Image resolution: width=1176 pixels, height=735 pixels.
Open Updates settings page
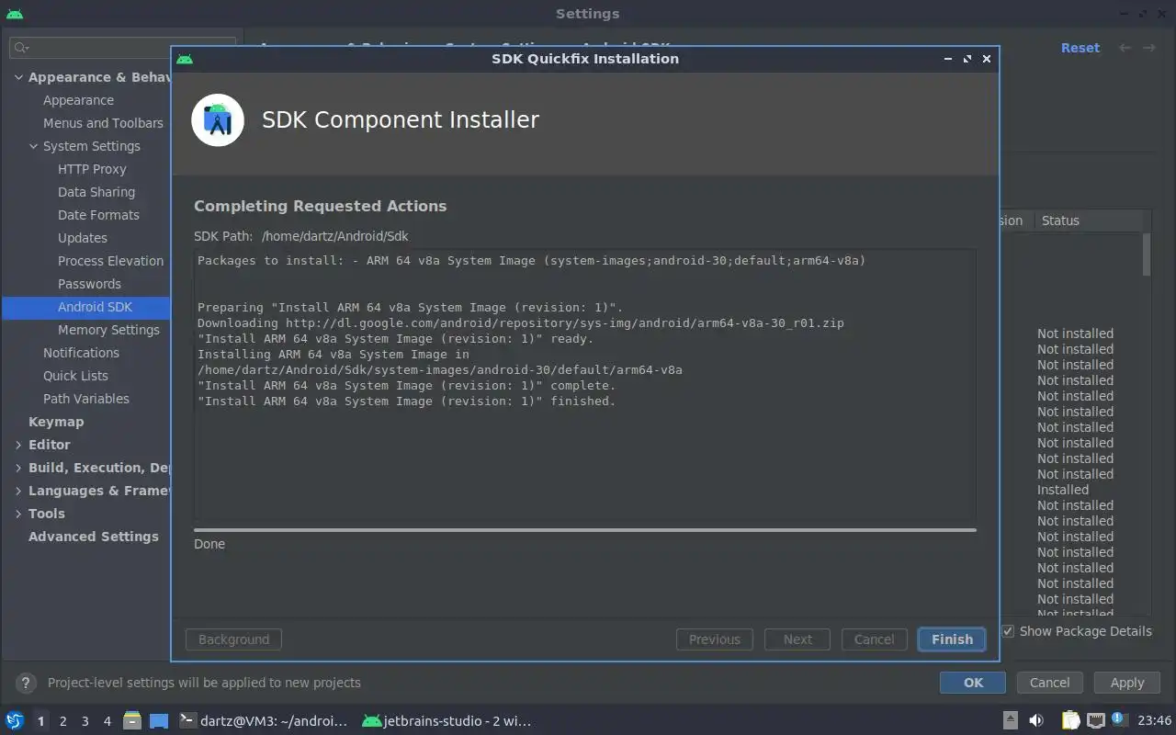tap(83, 238)
